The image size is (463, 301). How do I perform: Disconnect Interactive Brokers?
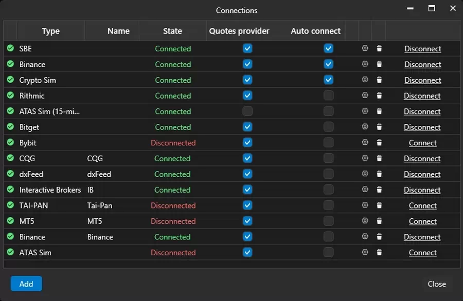422,190
